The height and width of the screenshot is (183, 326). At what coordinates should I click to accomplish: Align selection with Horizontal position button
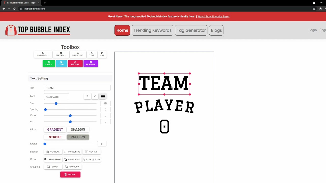[x=72, y=152]
